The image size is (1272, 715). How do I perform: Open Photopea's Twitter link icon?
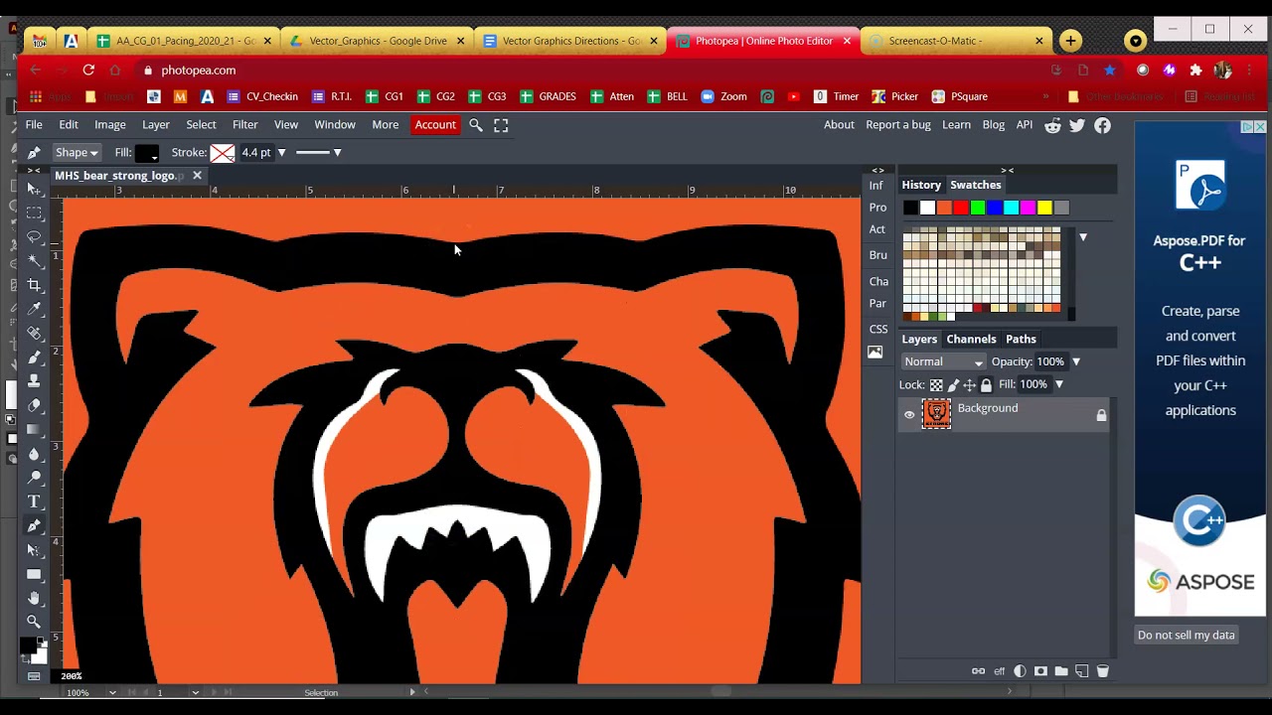click(1077, 125)
